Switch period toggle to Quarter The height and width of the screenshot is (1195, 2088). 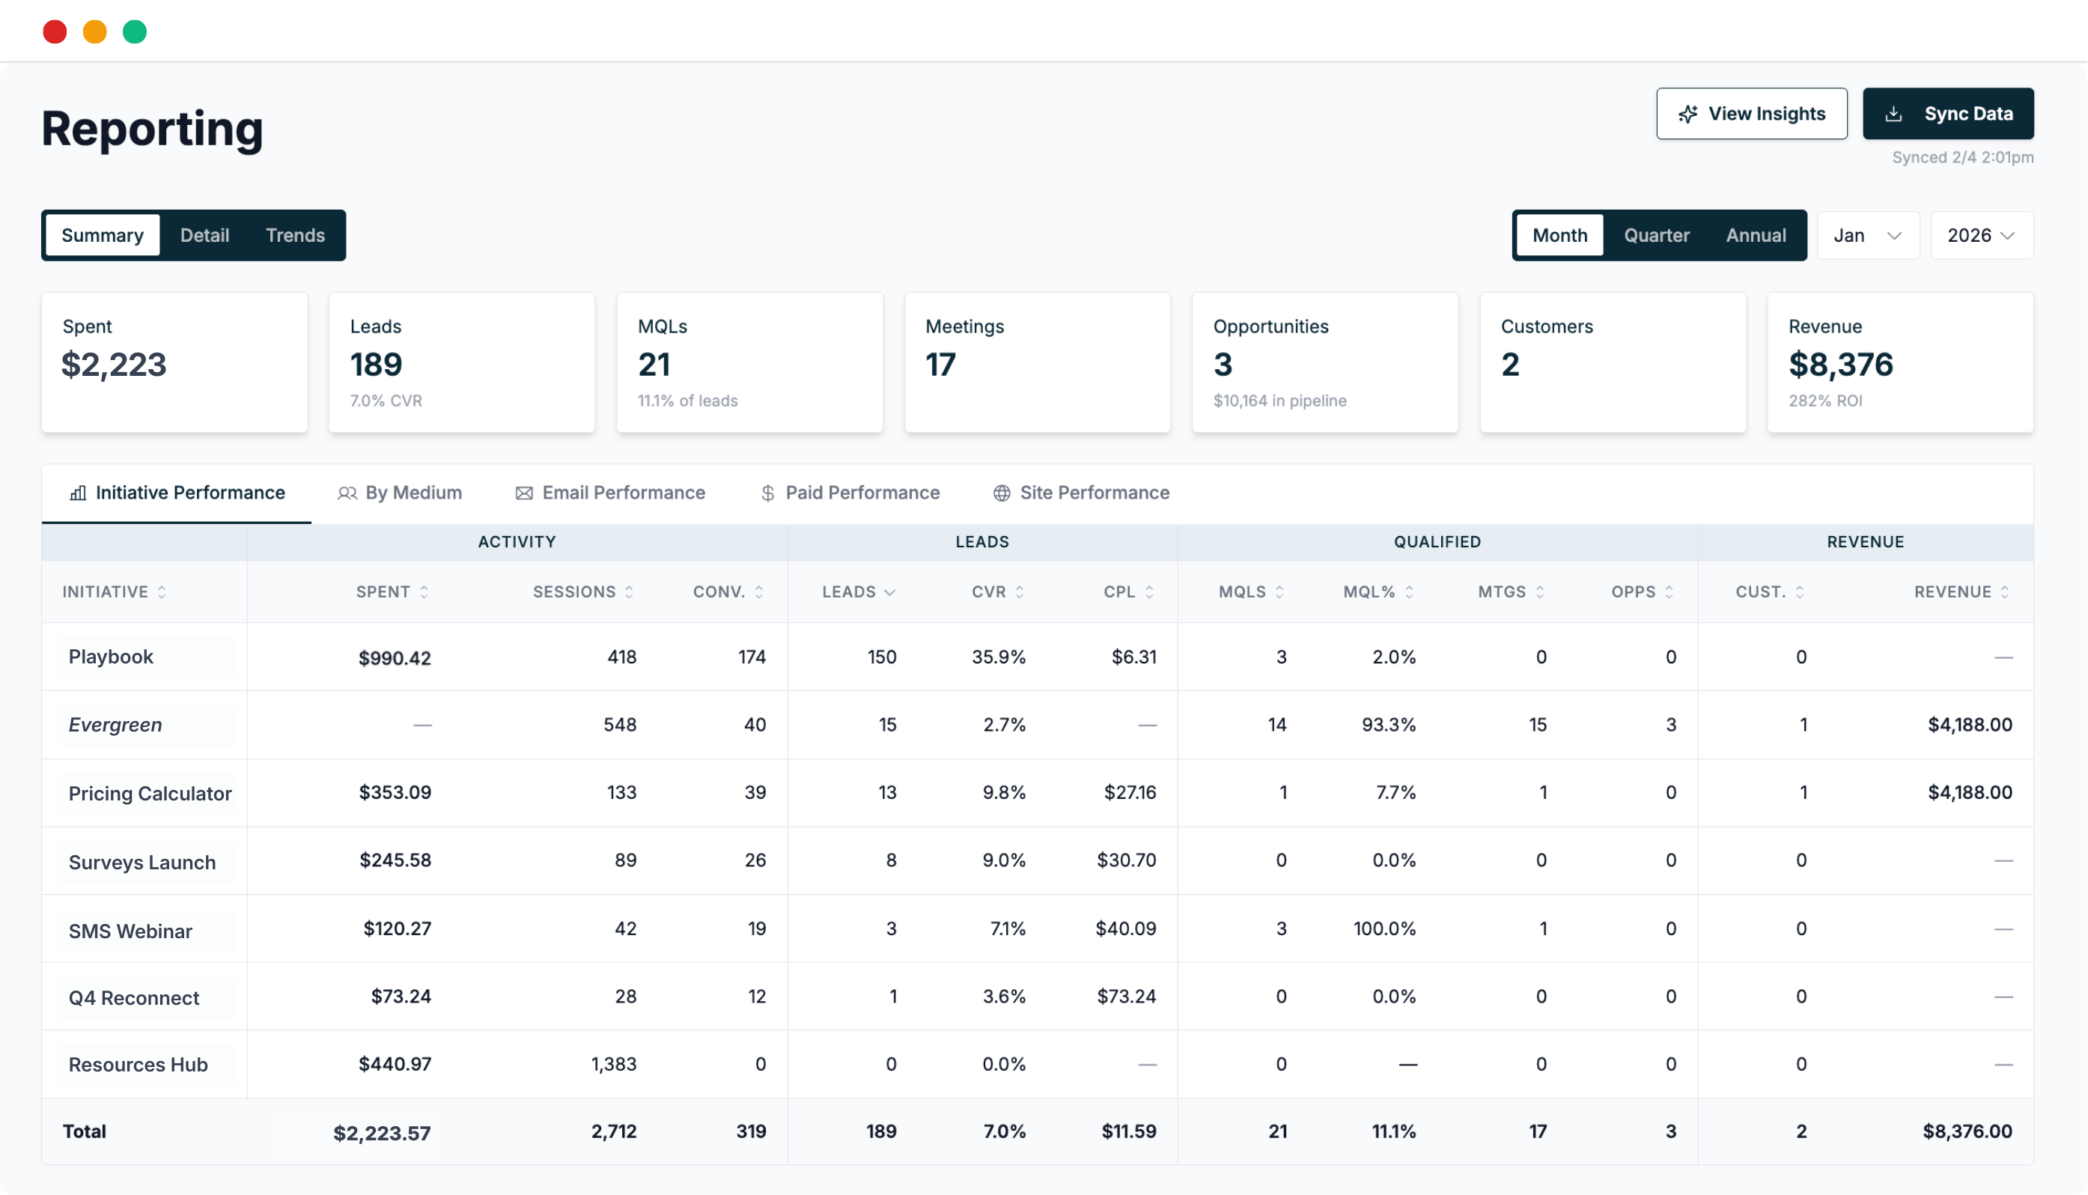tap(1657, 236)
